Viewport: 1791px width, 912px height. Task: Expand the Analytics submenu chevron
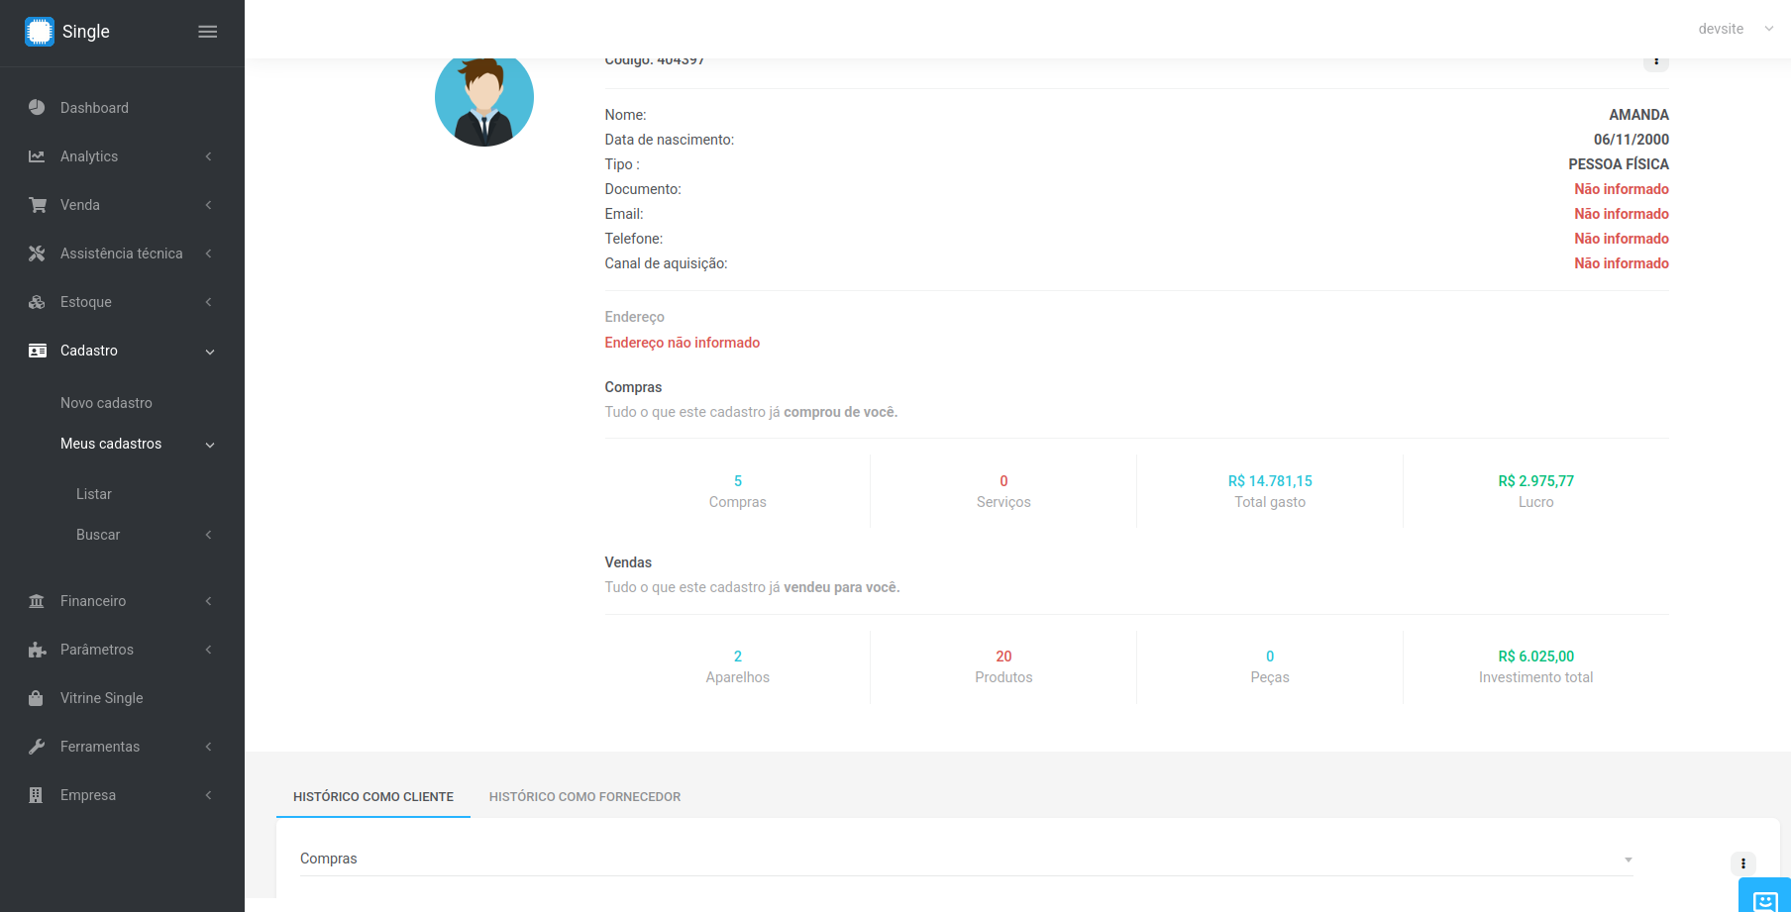point(209,156)
